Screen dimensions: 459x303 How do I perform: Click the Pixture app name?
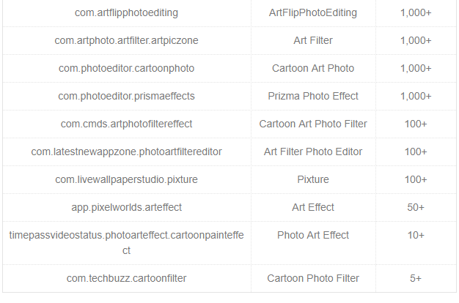tap(313, 179)
